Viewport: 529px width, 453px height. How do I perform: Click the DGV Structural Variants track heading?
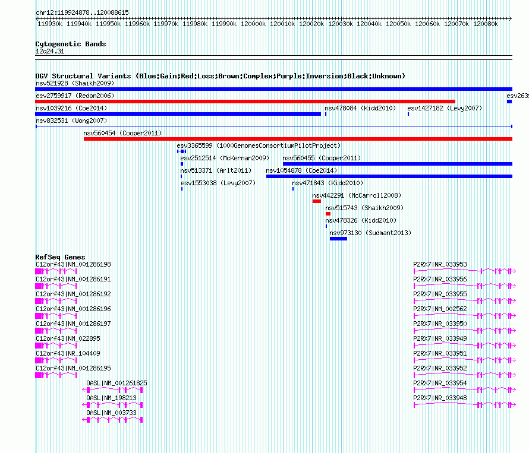221,76
